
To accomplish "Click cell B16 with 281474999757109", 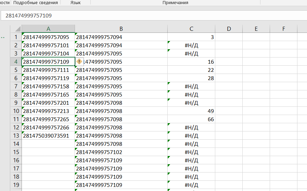I will 121,161.
